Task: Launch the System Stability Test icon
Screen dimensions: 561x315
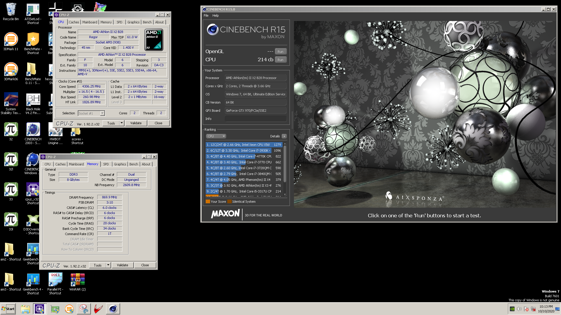Action: (x=11, y=103)
